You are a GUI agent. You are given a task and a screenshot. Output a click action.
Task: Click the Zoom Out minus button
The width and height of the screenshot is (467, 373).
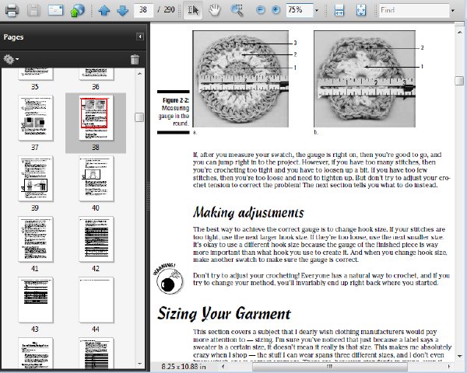[260, 10]
